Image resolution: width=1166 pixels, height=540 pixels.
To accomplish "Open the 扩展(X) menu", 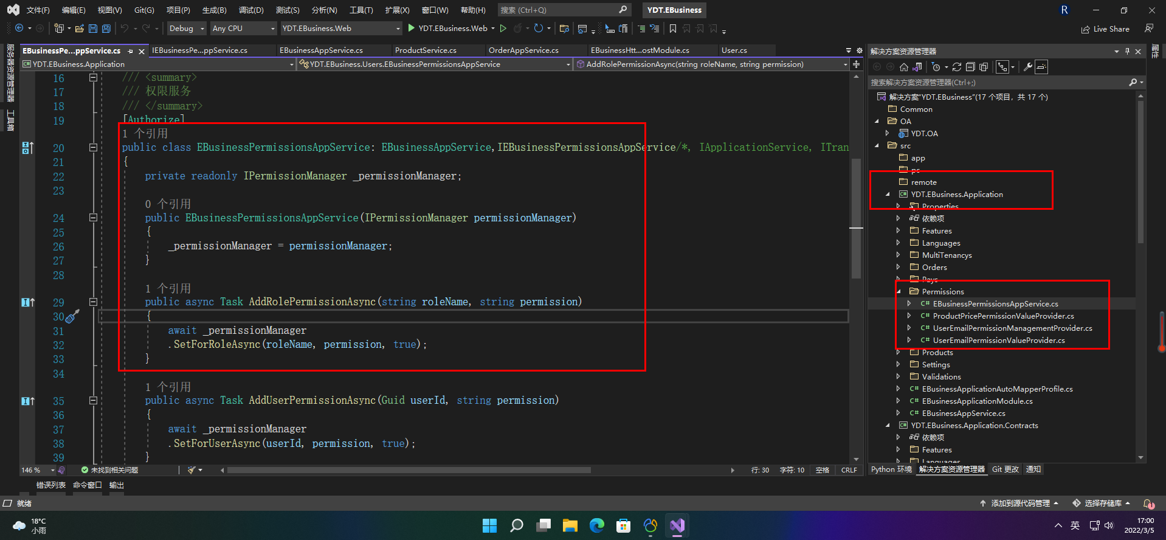I will click(x=397, y=10).
